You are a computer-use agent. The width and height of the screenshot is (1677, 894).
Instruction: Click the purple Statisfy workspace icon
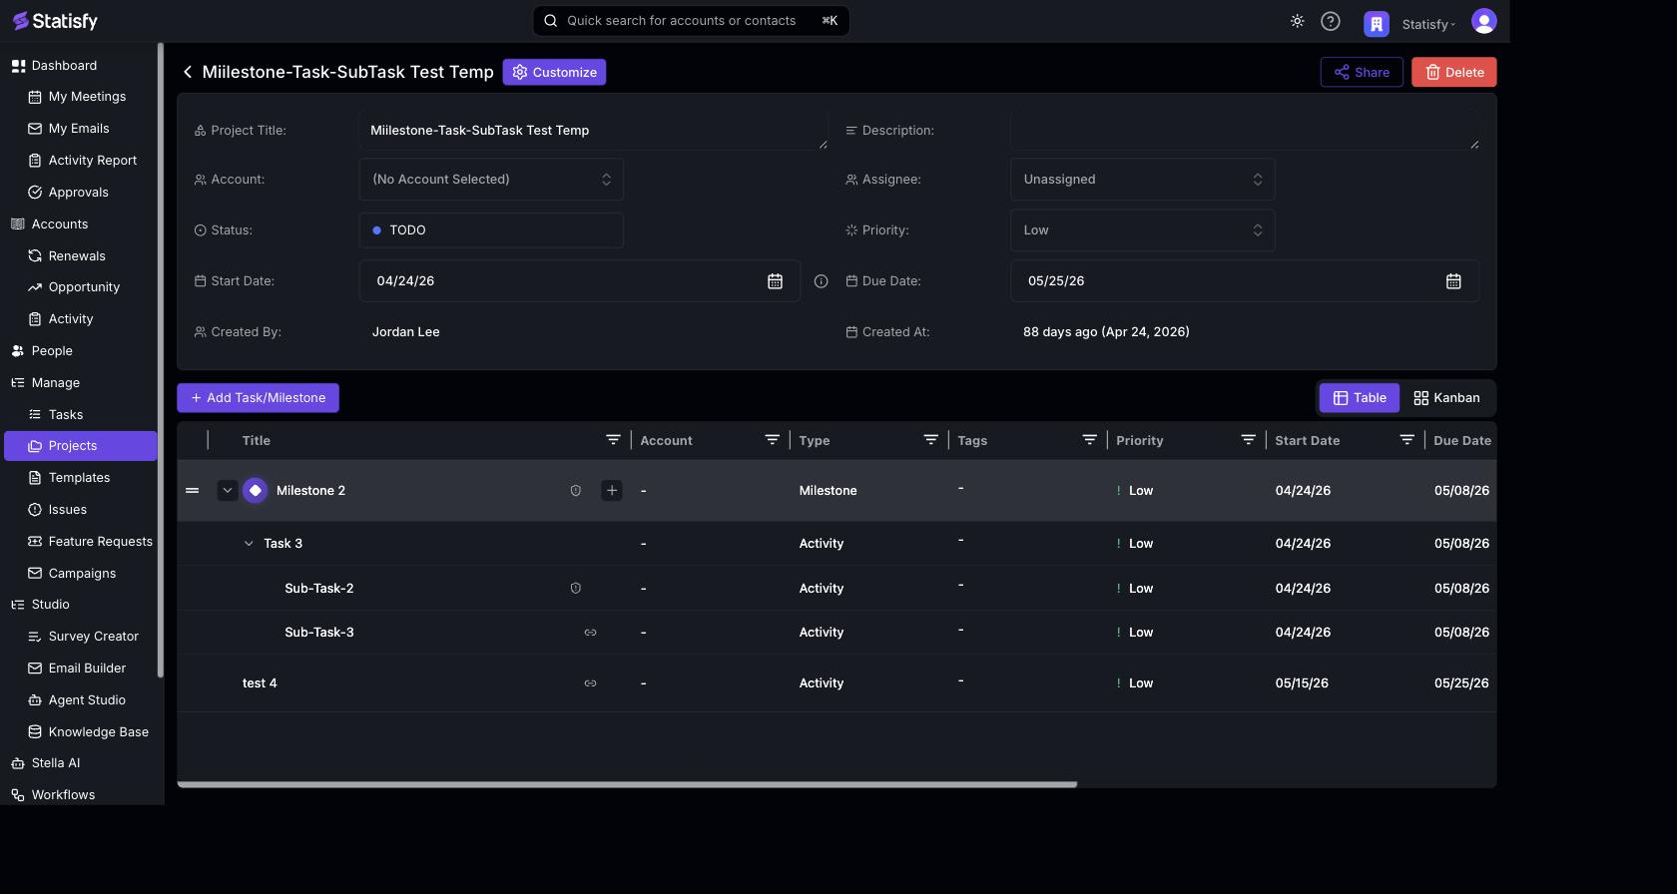coord(1377,23)
